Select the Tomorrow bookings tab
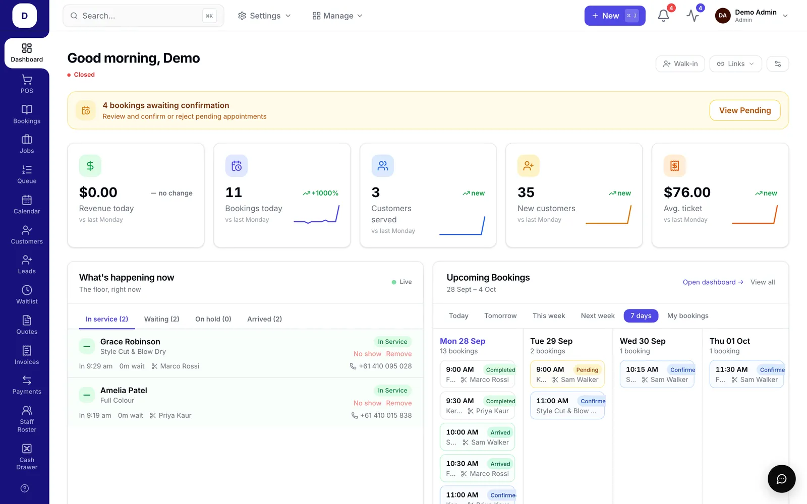The height and width of the screenshot is (504, 807). (x=500, y=316)
